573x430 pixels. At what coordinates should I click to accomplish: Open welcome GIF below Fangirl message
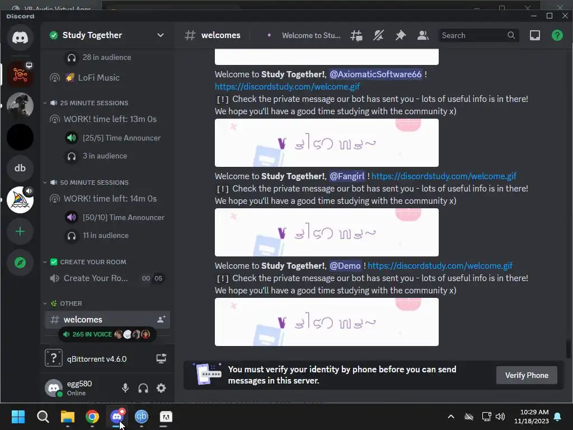327,232
